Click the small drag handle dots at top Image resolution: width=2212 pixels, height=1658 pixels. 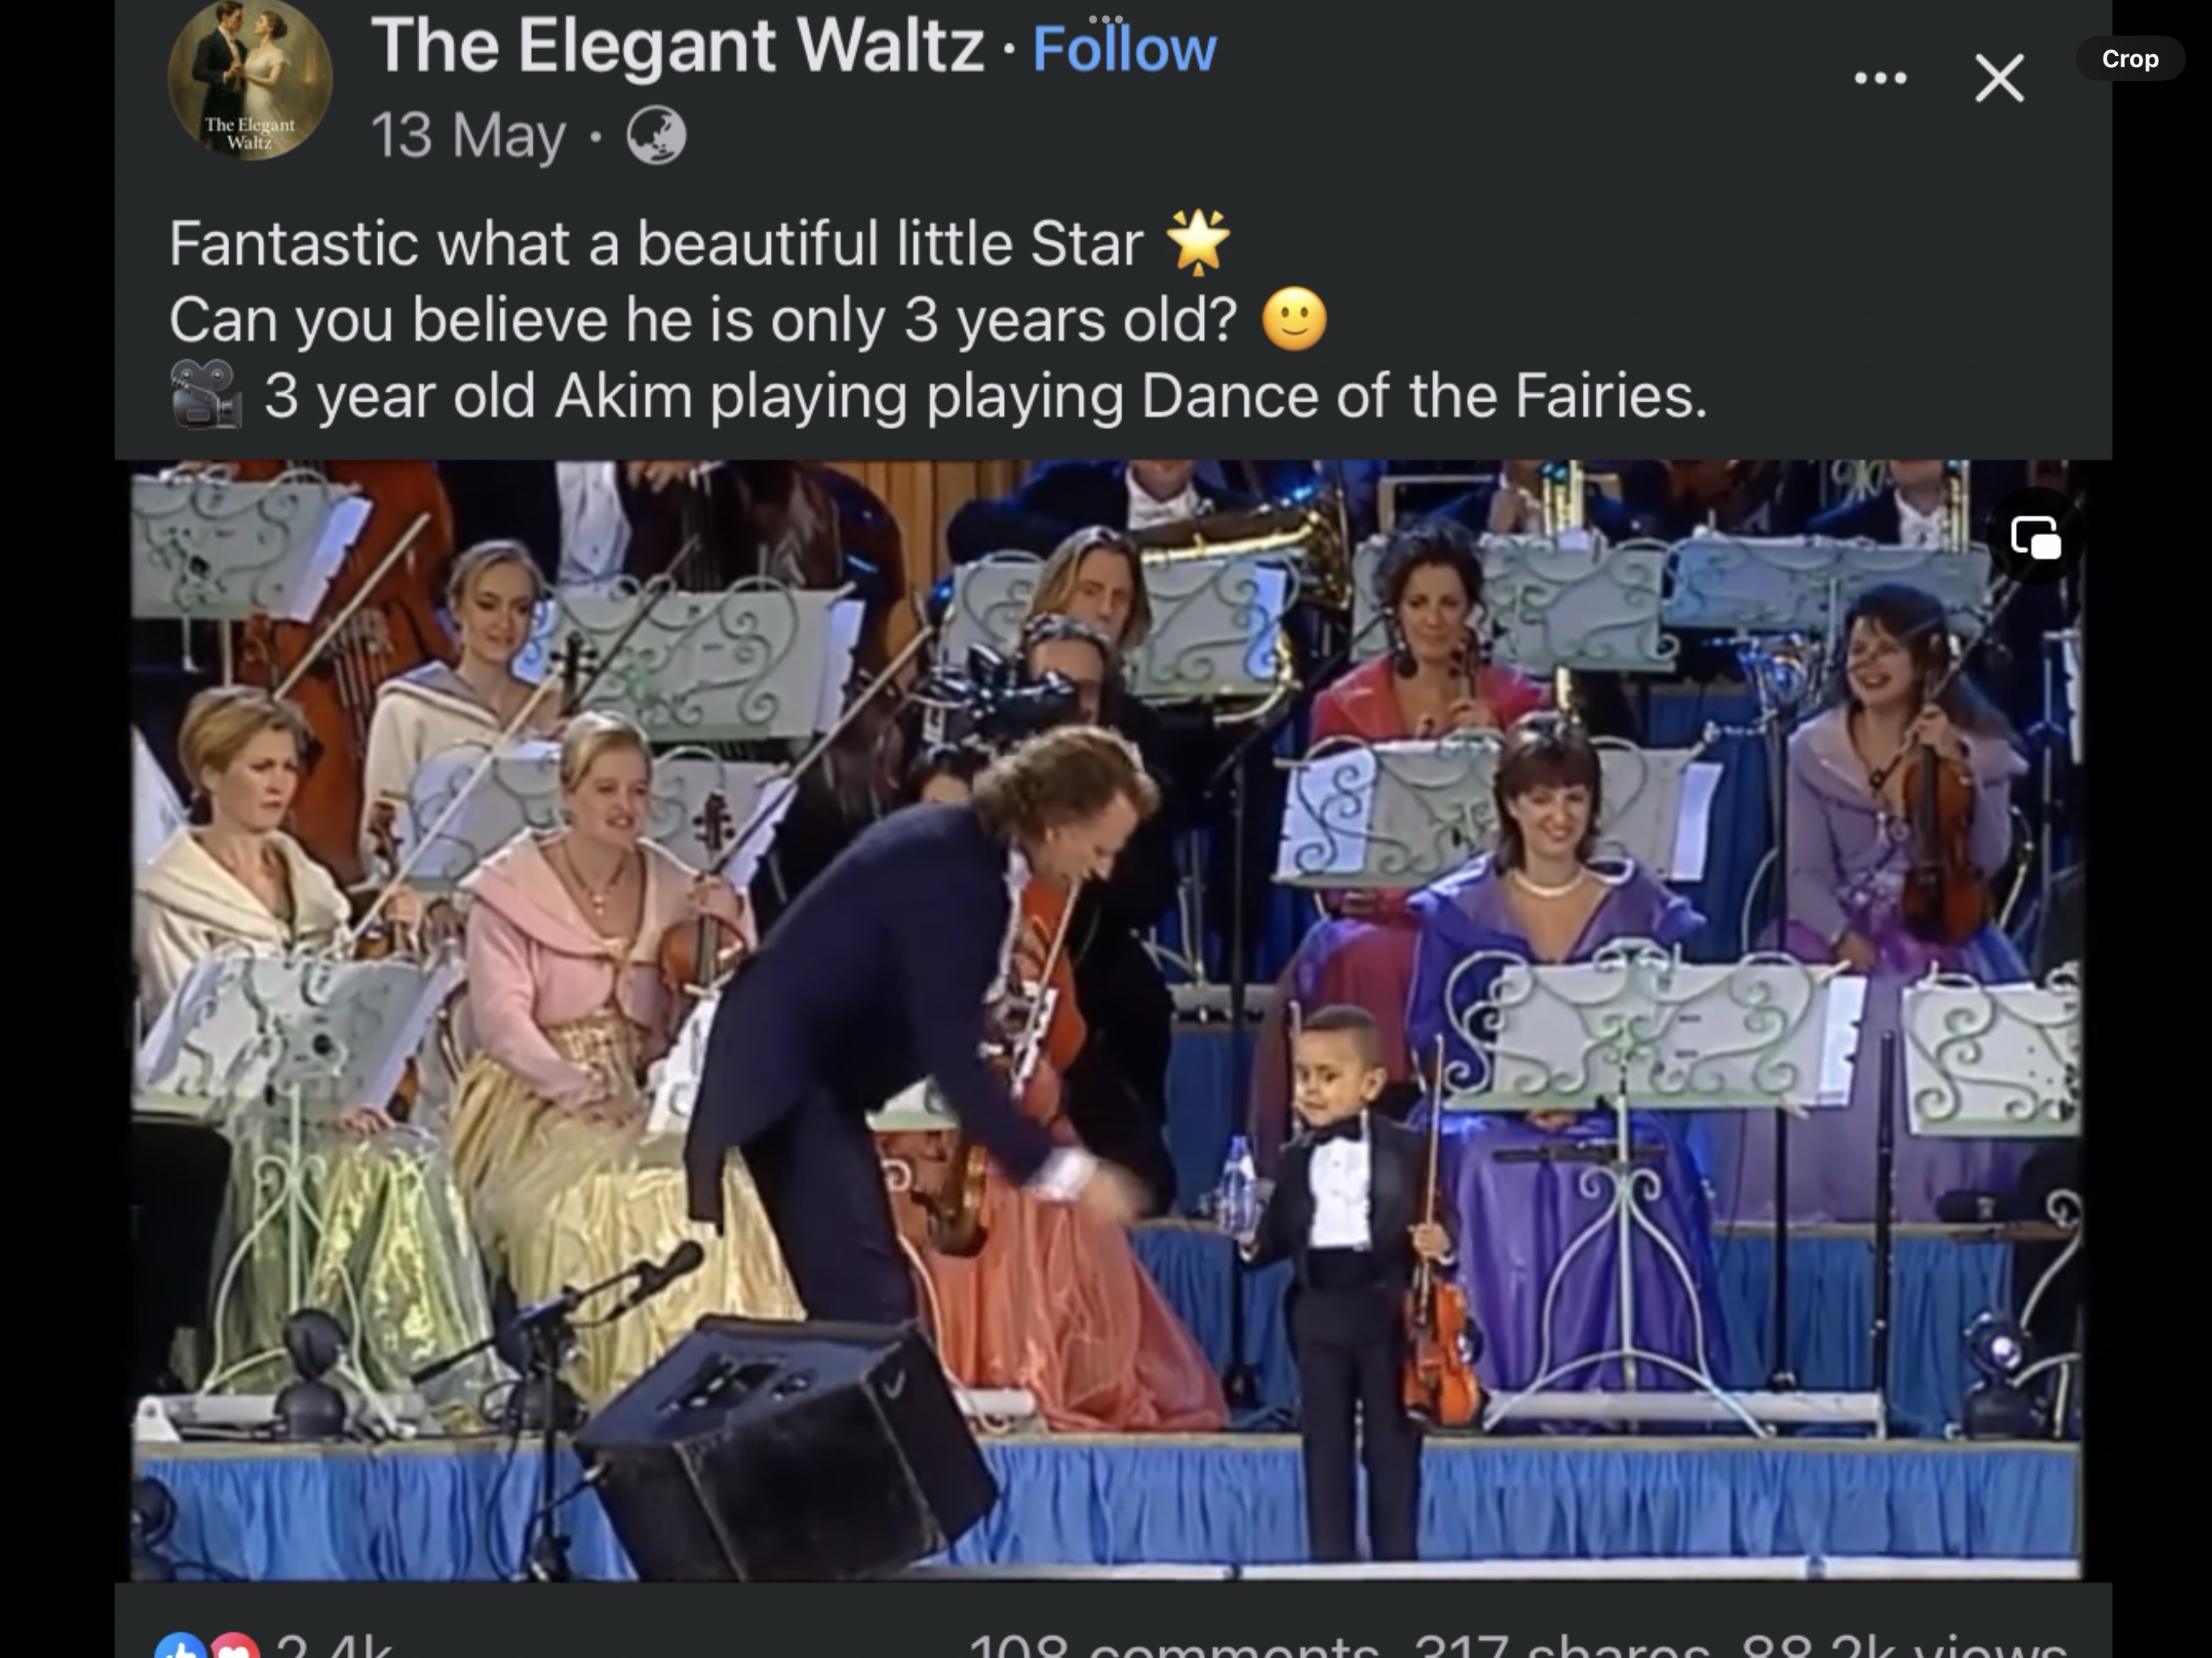[1106, 19]
